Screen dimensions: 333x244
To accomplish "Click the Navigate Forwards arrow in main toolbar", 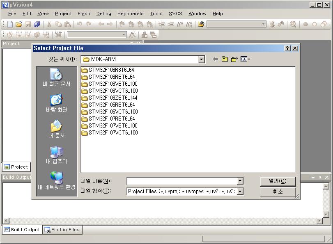I will [110, 24].
